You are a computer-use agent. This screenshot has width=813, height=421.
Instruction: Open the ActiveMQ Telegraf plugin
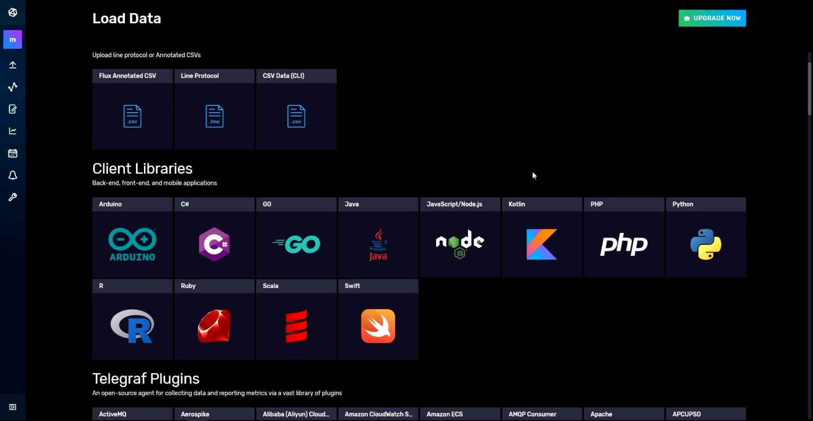[x=132, y=414]
